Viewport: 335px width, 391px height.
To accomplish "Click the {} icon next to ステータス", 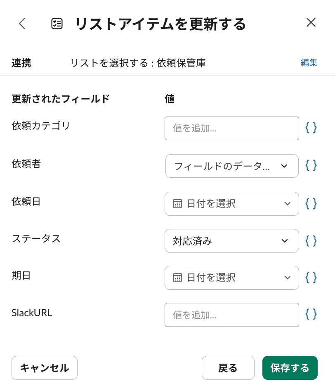I will (x=310, y=241).
